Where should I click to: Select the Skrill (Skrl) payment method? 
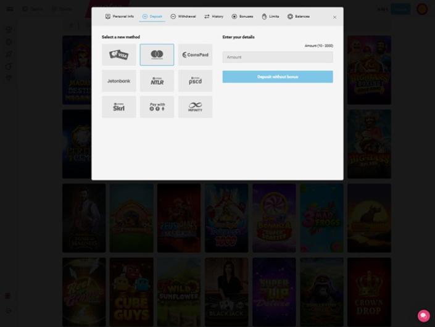(119, 107)
